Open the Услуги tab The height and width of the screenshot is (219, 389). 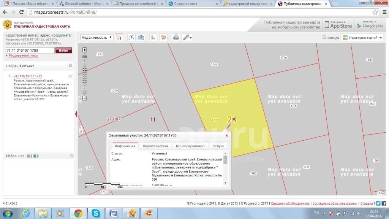pos(218,146)
